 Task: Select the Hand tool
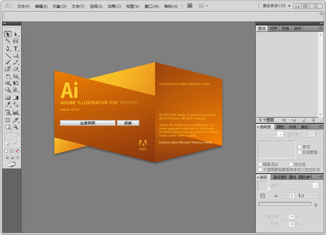(8, 126)
